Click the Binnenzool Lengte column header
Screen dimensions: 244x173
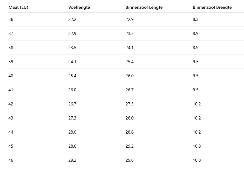[x=144, y=7]
